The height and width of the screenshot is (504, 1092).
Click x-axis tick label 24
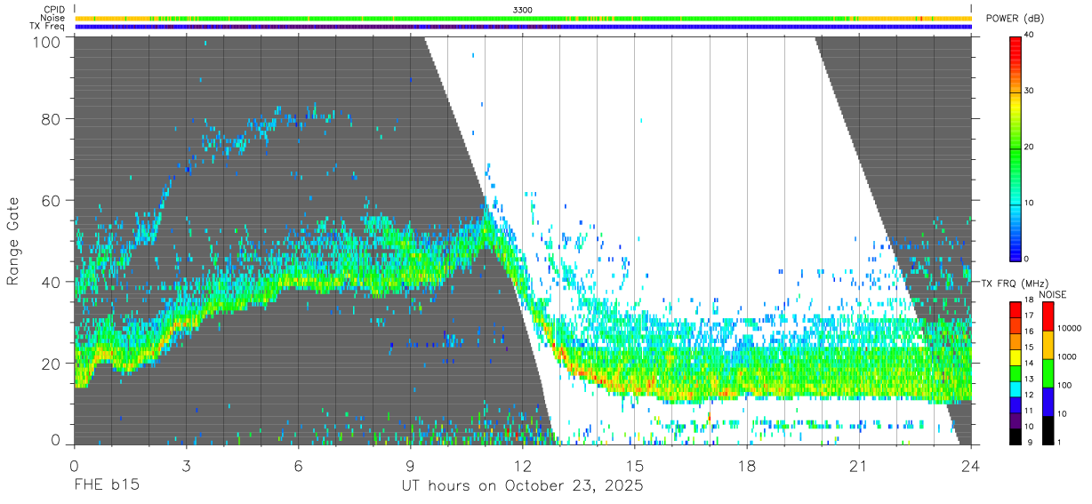(x=970, y=465)
